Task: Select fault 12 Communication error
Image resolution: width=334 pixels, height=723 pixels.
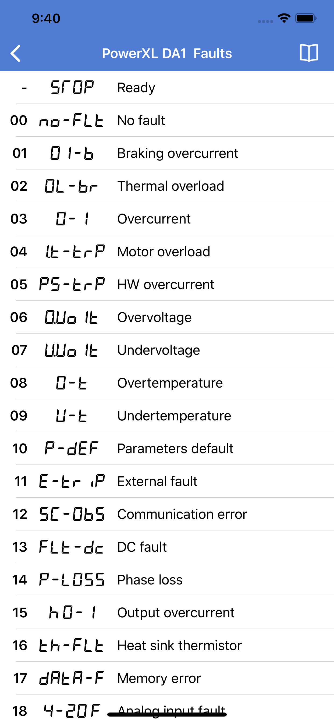Action: tap(167, 514)
